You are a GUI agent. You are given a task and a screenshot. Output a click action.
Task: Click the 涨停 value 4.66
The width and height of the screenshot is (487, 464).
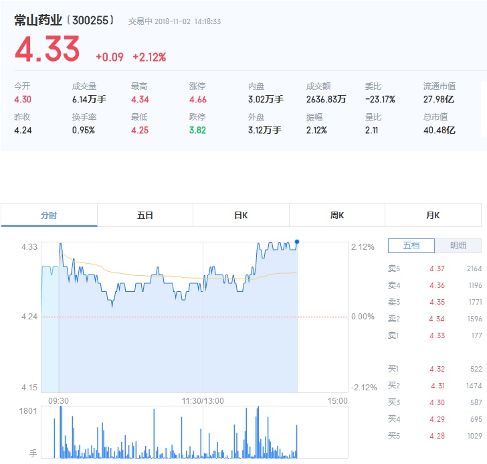(198, 100)
